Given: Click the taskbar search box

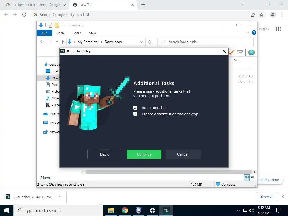Looking at the screenshot, I should pyautogui.click(x=58, y=210).
